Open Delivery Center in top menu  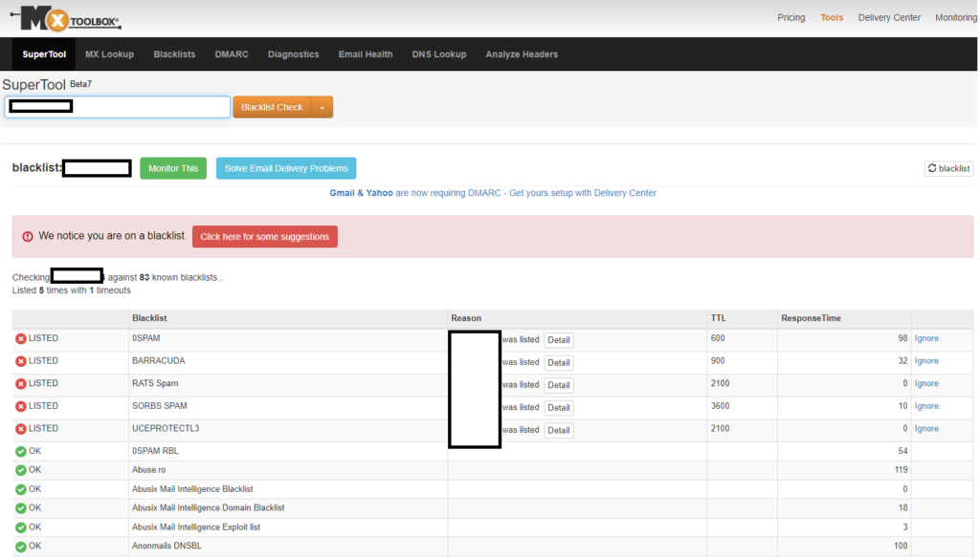[889, 17]
